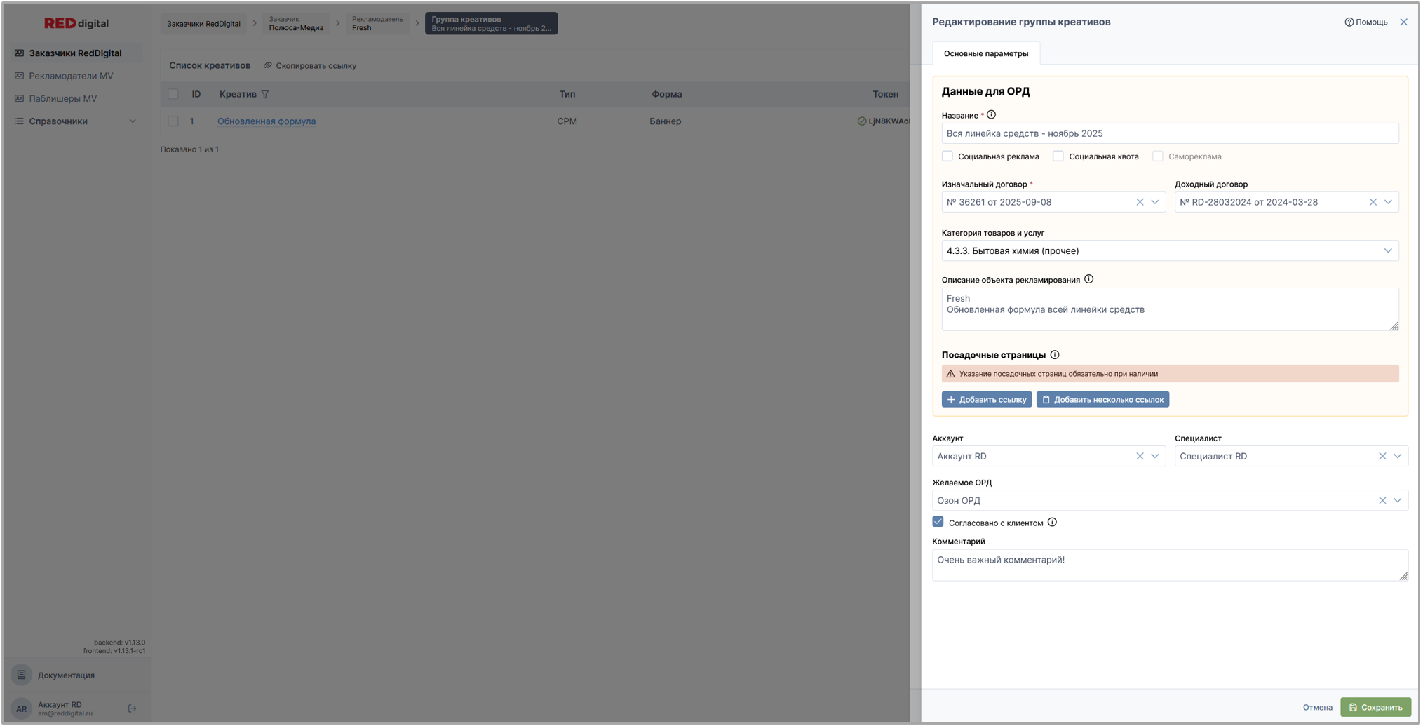Uncheck Согласовано с клиентом
The width and height of the screenshot is (1423, 726).
pyautogui.click(x=938, y=522)
